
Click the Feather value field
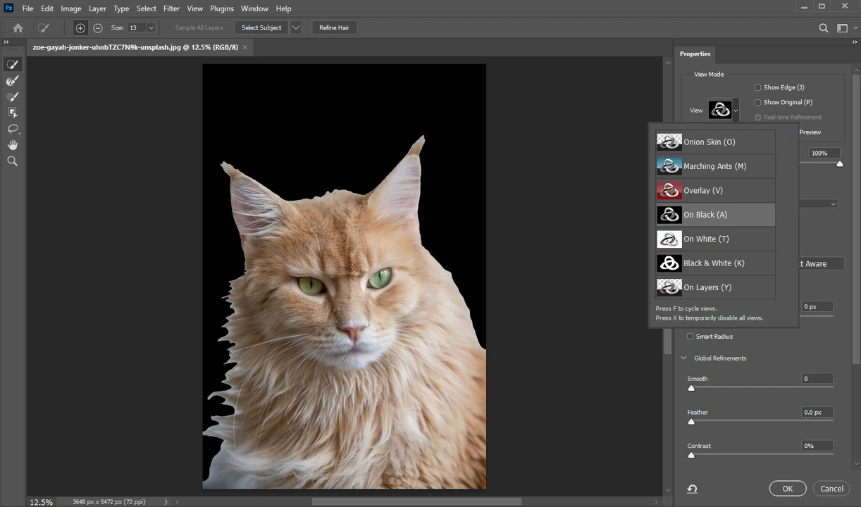click(x=817, y=413)
